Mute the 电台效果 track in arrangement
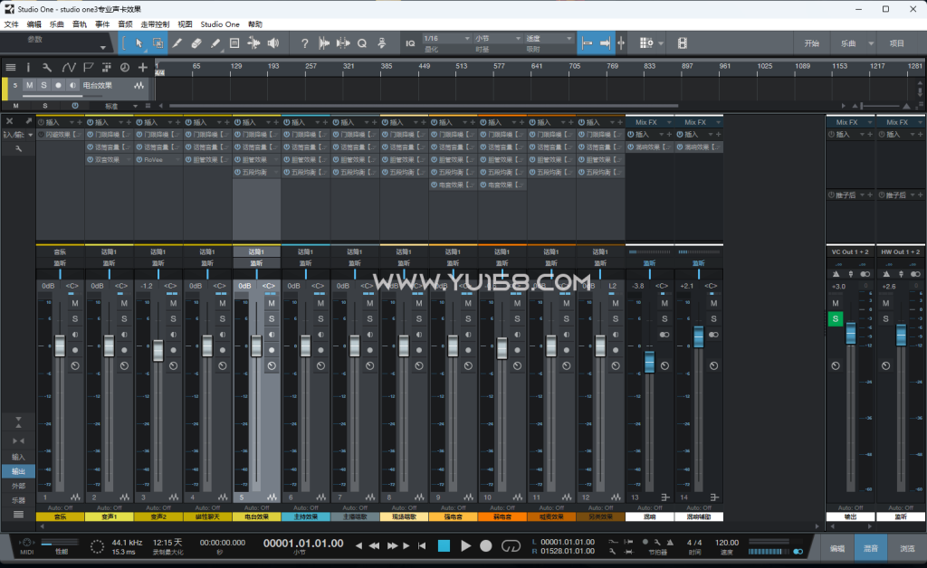Viewport: 927px width, 568px height. [30, 86]
